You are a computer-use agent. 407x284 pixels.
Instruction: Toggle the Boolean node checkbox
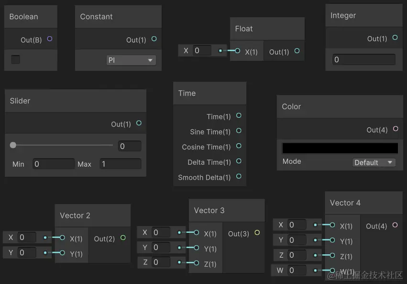pos(16,59)
